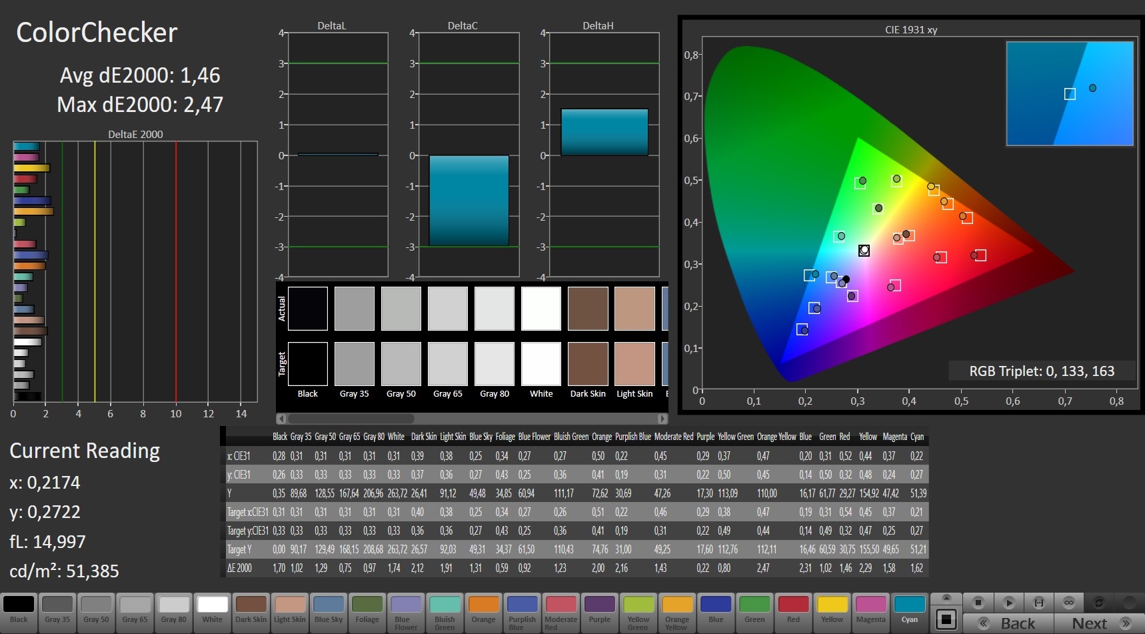Click the dimmed refresh arrows icon

coord(1098,603)
